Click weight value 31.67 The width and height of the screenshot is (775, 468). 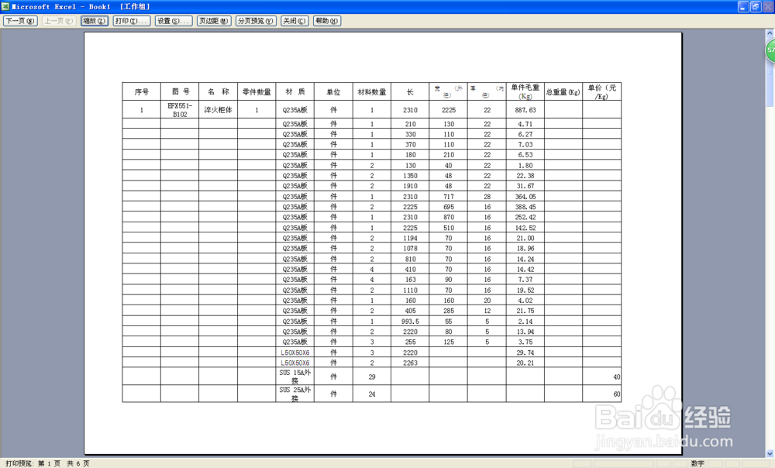click(x=525, y=186)
